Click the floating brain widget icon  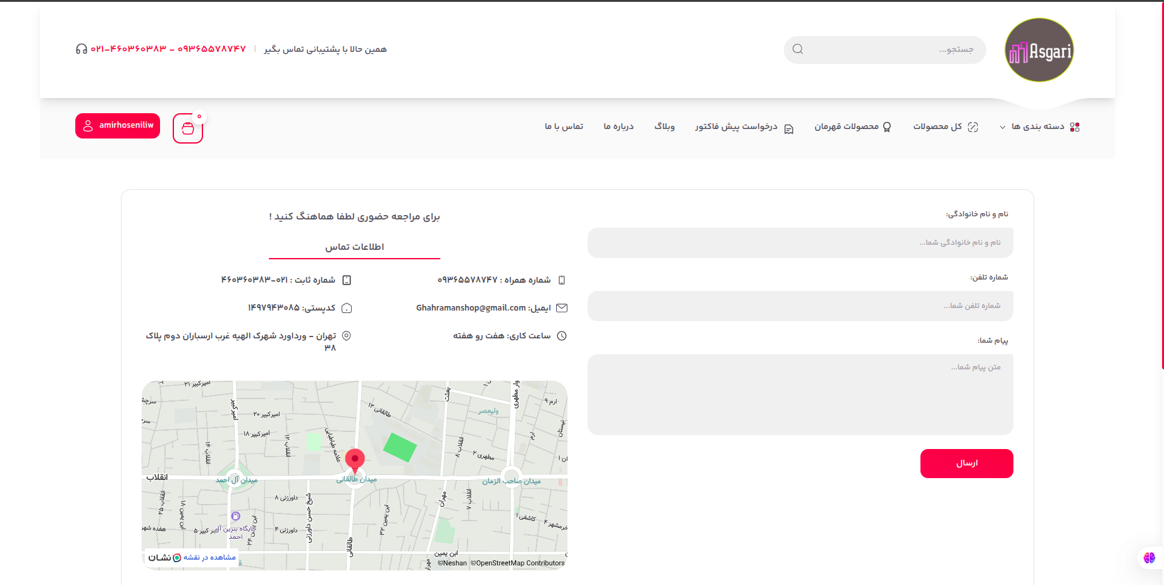click(1149, 558)
